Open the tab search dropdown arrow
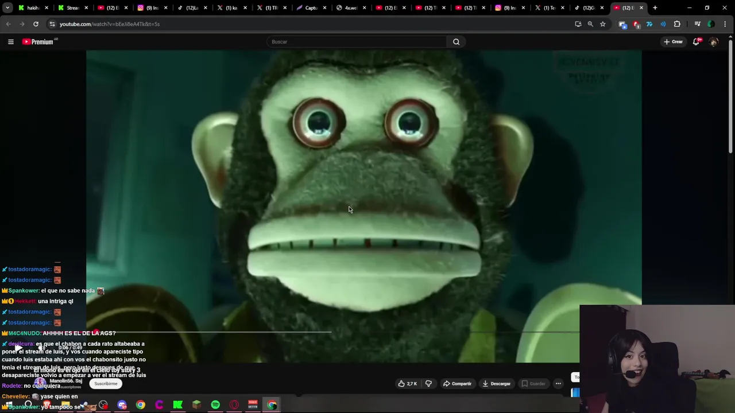Image resolution: width=735 pixels, height=413 pixels. point(7,7)
